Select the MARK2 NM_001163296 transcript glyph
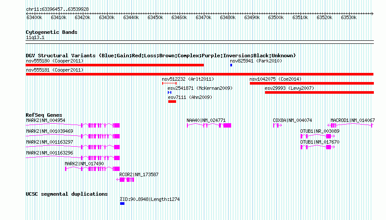 point(72,158)
